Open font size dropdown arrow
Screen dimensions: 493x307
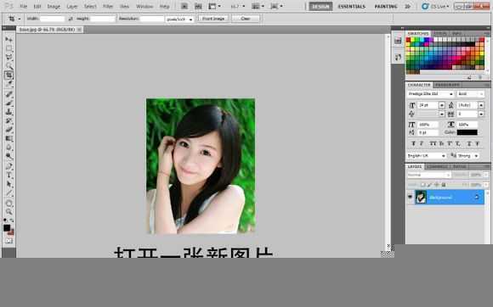(442, 105)
